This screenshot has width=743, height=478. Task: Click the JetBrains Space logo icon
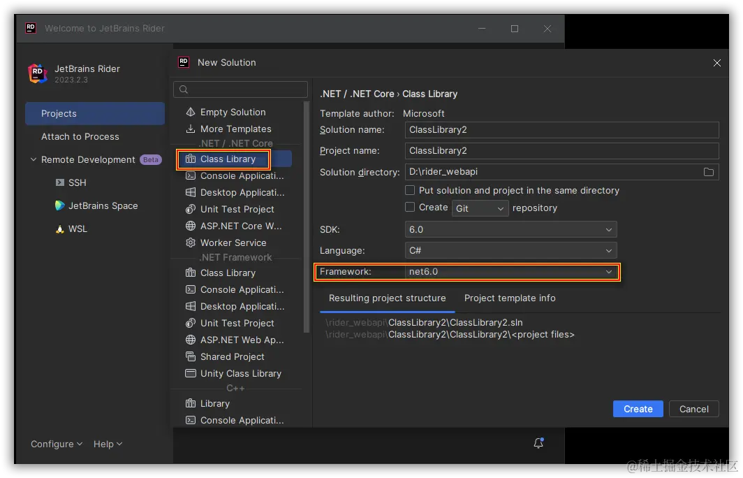point(60,205)
